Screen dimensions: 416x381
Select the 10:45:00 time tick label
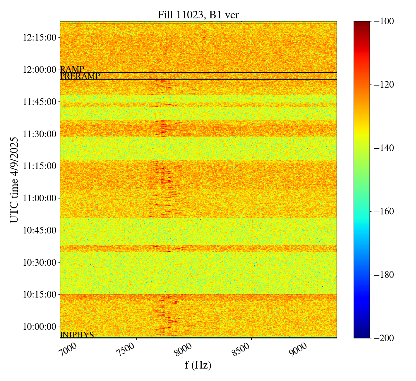tap(39, 230)
